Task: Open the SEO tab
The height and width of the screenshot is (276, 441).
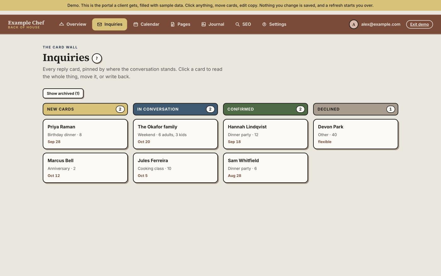Action: 243,24
